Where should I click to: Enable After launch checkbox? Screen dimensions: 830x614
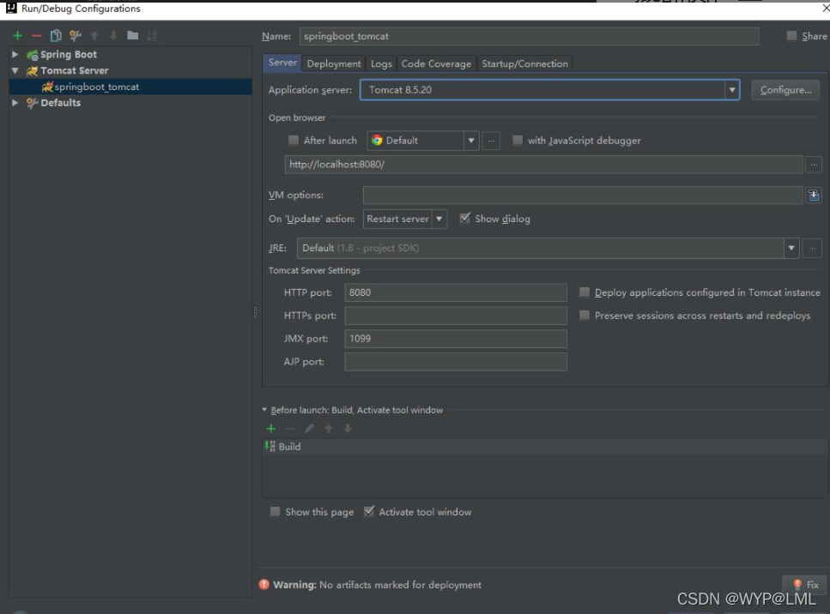coord(294,140)
